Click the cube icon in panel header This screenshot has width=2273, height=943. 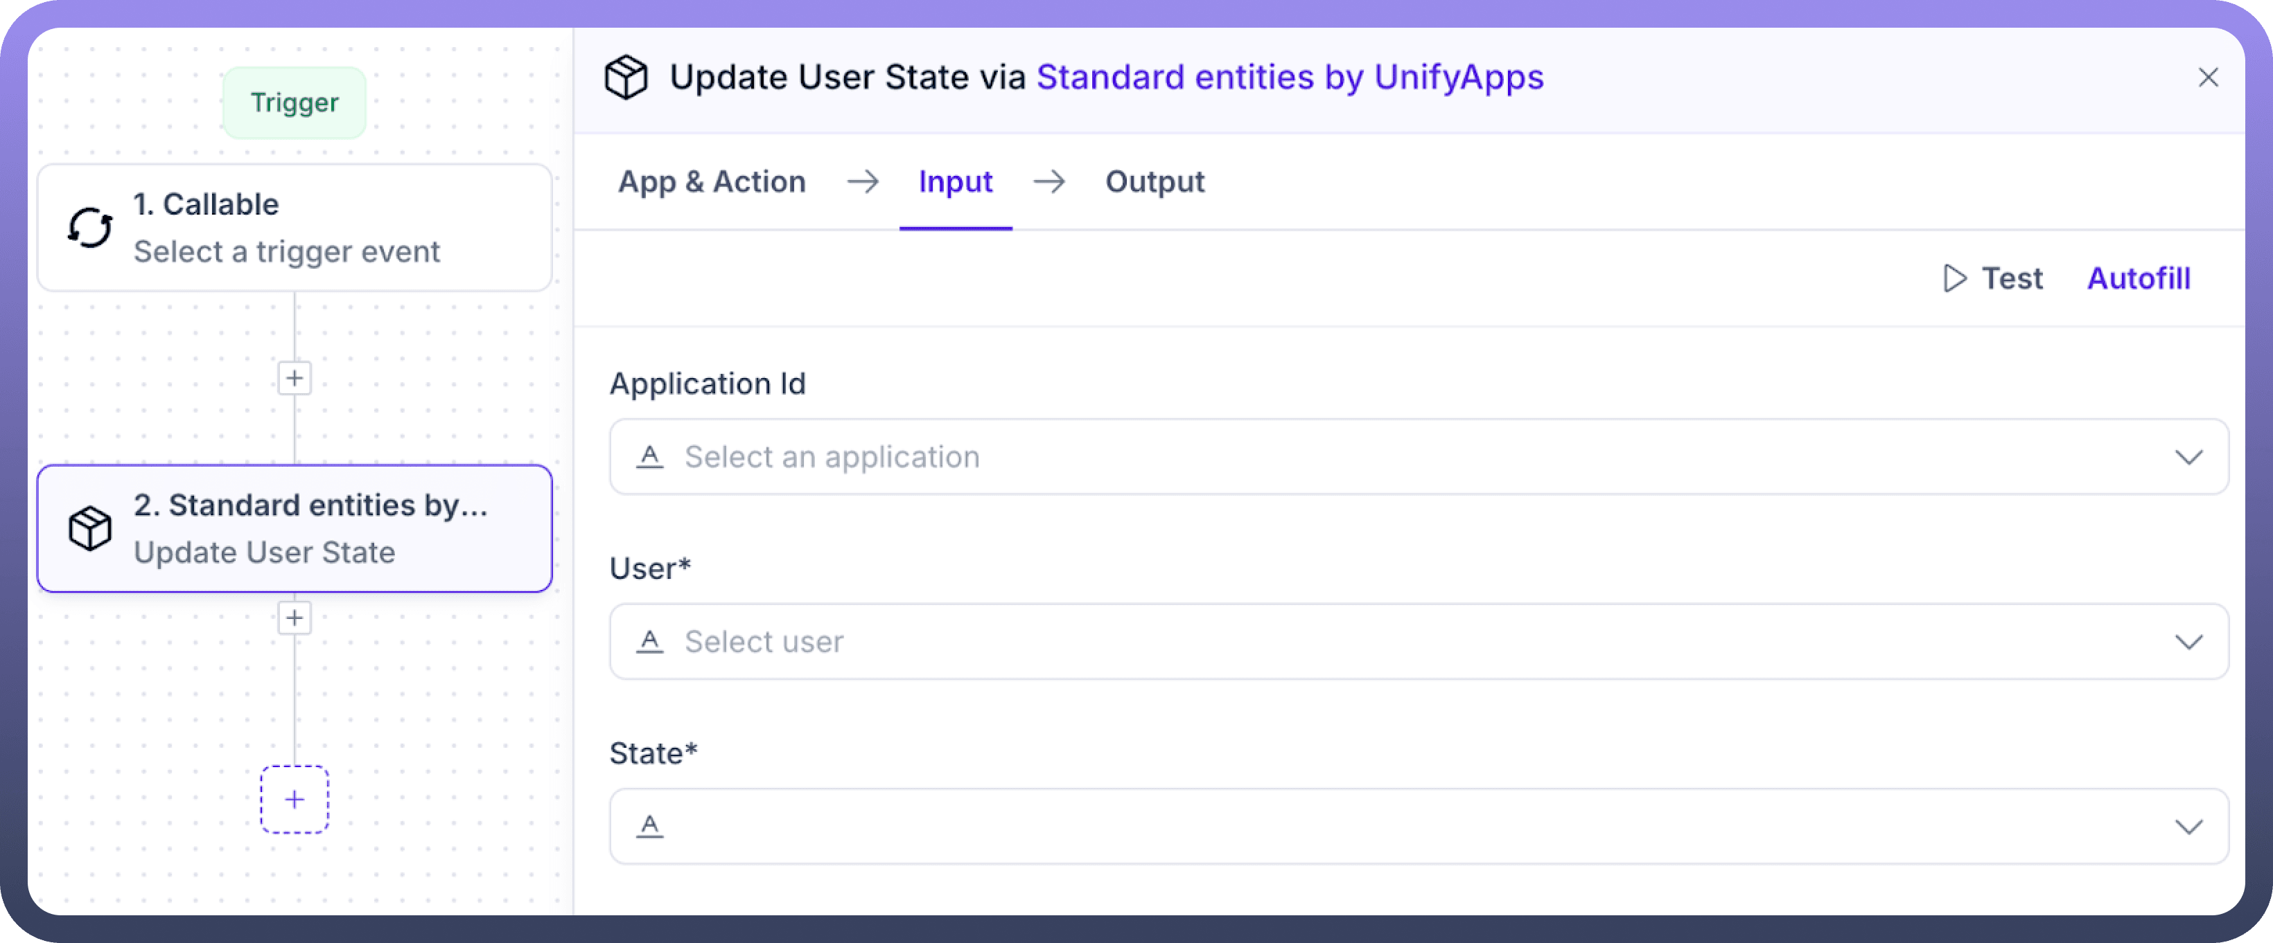pos(626,78)
